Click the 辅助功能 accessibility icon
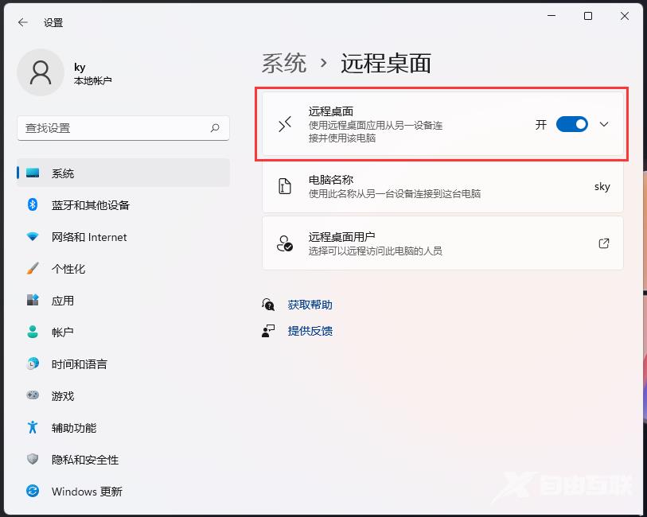647x517 pixels. [x=32, y=428]
